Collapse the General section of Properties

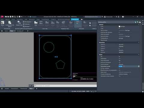(139, 25)
